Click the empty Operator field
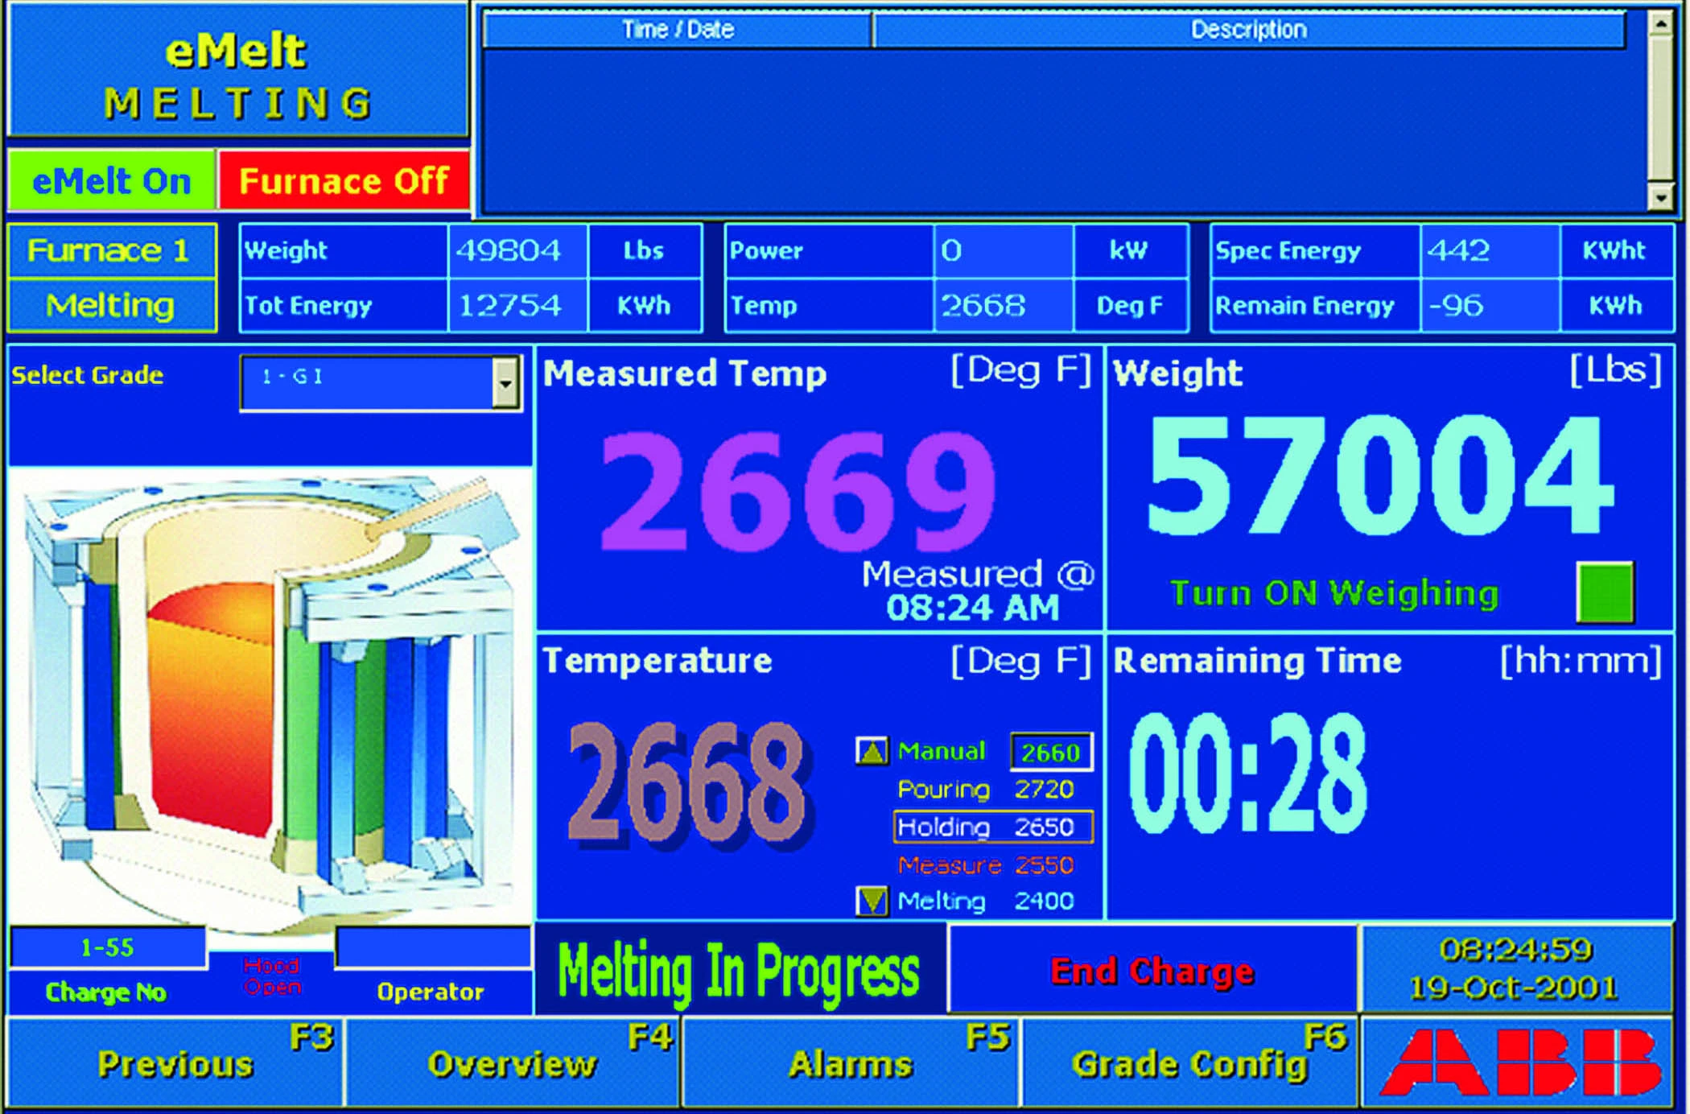 433,947
